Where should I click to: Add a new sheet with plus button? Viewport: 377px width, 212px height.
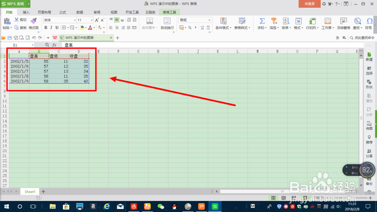coord(43,192)
